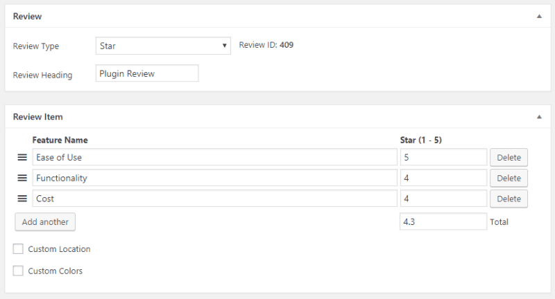555x299 pixels.
Task: Grab the drag handle for Ease of Use row
Action: (22, 157)
